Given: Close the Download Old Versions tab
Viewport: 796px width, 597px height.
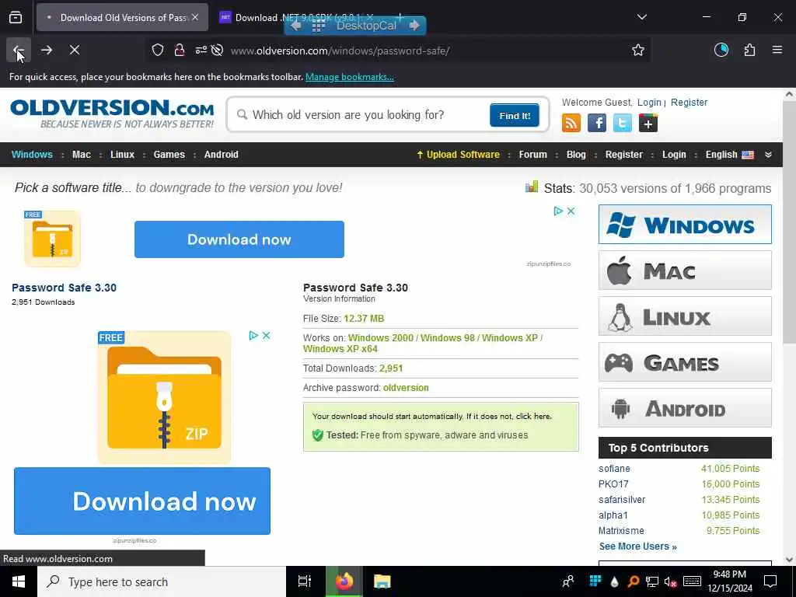Looking at the screenshot, I should point(195,17).
